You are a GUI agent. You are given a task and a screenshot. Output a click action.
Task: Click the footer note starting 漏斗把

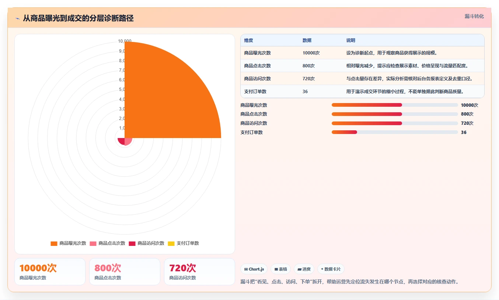[349, 282]
